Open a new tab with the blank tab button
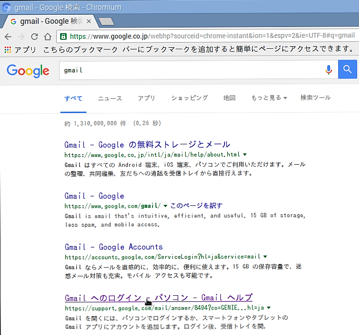 coord(107,21)
